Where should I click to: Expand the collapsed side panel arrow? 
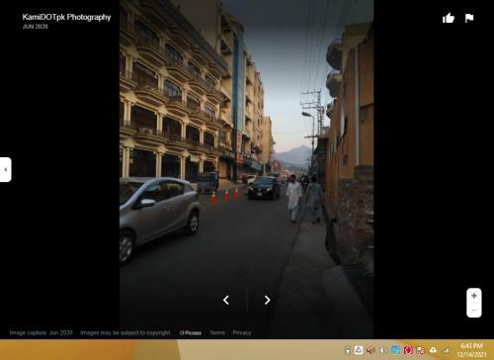tap(5, 169)
